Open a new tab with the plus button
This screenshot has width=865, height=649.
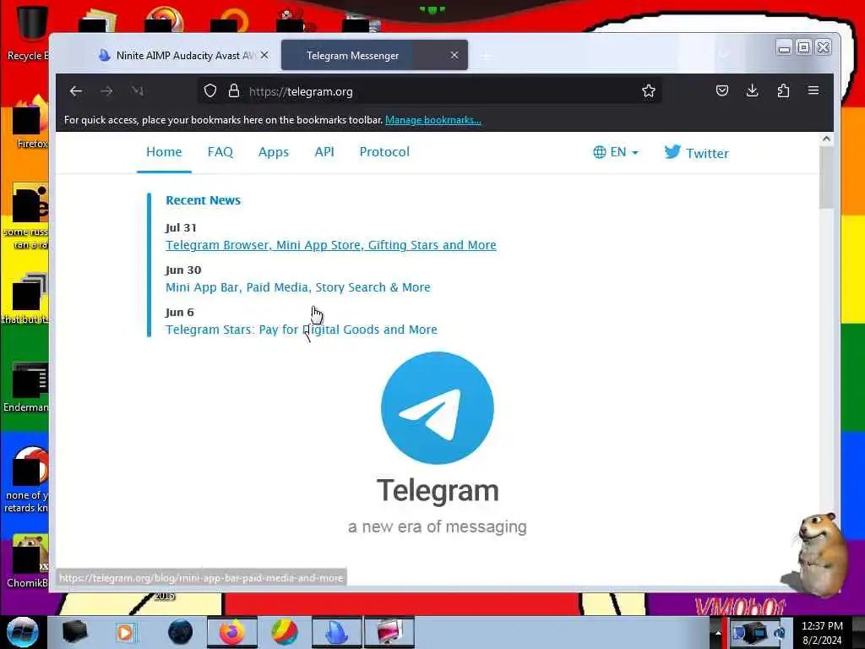point(486,56)
